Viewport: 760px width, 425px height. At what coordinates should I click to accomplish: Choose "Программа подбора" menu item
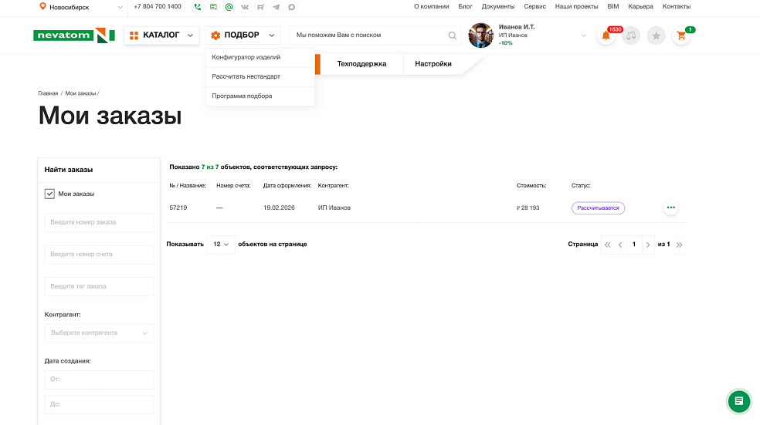[x=242, y=96]
